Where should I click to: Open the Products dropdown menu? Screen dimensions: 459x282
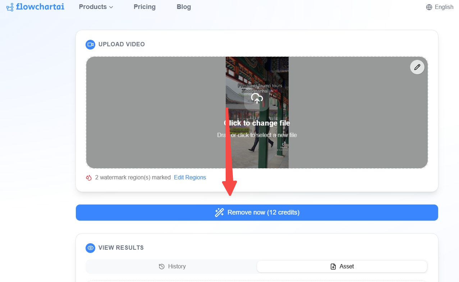pyautogui.click(x=96, y=7)
